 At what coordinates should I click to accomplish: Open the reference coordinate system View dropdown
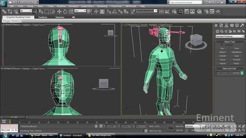(80, 11)
